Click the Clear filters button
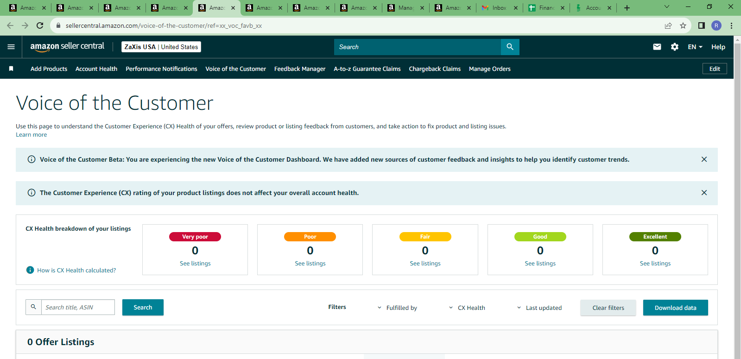The image size is (741, 359). coord(608,308)
